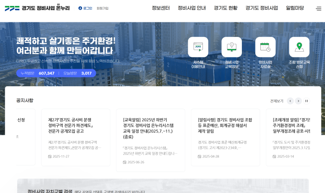Click the date text 2025-06-26
Viewport: 325px width, 193px height.
point(136,162)
